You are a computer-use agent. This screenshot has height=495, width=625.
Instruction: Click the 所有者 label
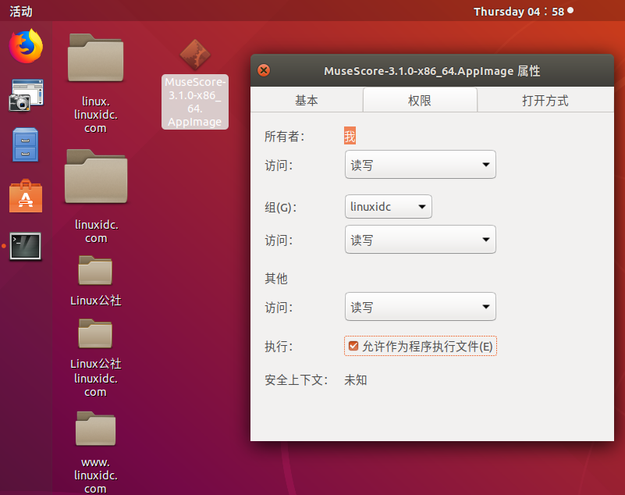(x=284, y=137)
